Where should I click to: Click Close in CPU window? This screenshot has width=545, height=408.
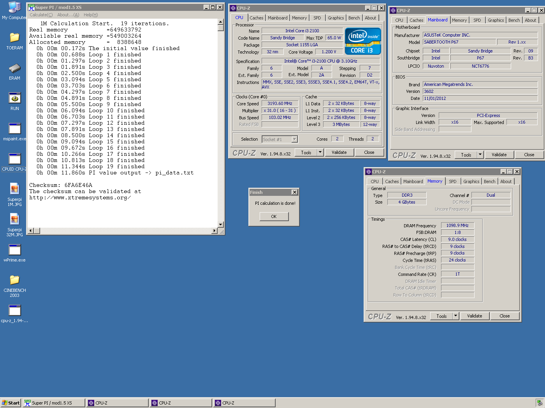pos(369,152)
